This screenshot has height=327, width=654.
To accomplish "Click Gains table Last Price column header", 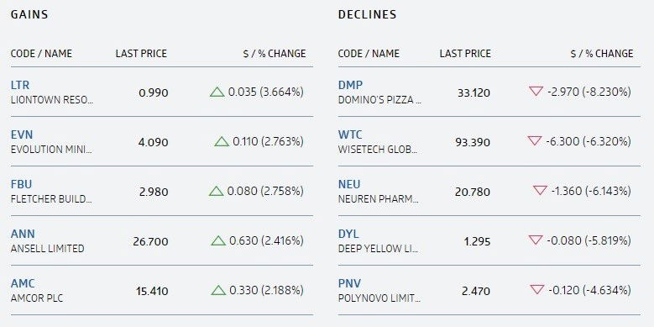I will pyautogui.click(x=141, y=54).
